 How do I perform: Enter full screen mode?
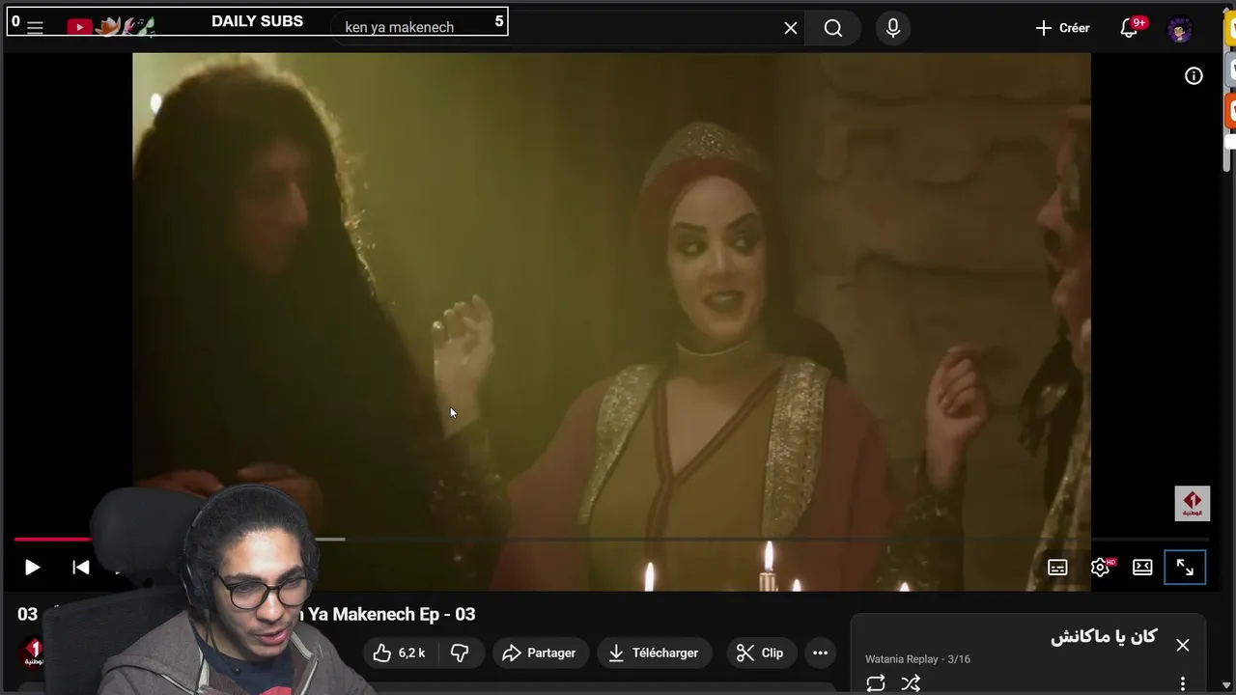click(x=1185, y=568)
